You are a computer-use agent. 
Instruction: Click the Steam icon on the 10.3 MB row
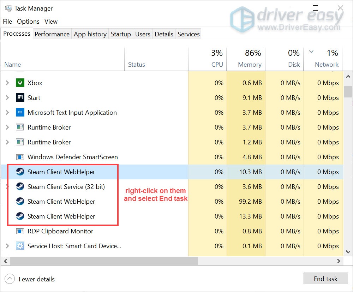(x=20, y=172)
